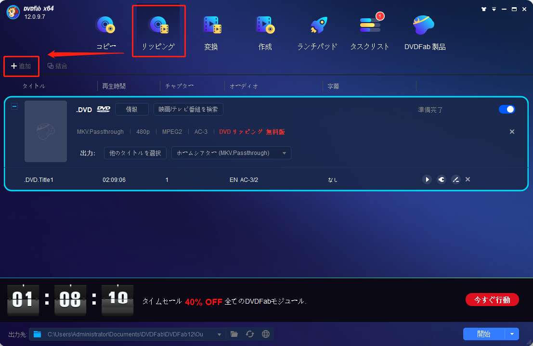
Task: Open output folder browse icon
Action: point(234,334)
